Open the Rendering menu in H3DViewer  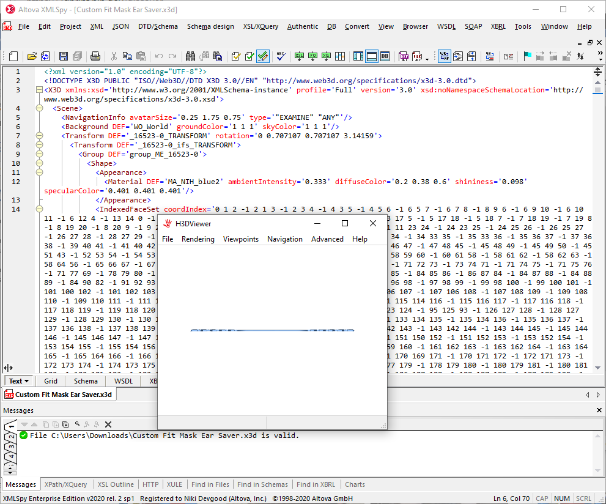(x=198, y=239)
